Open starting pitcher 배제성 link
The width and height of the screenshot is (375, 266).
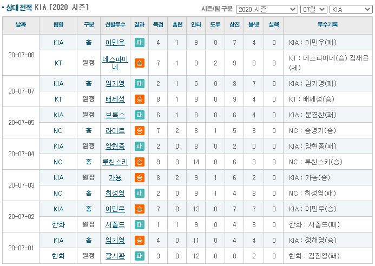(115, 99)
